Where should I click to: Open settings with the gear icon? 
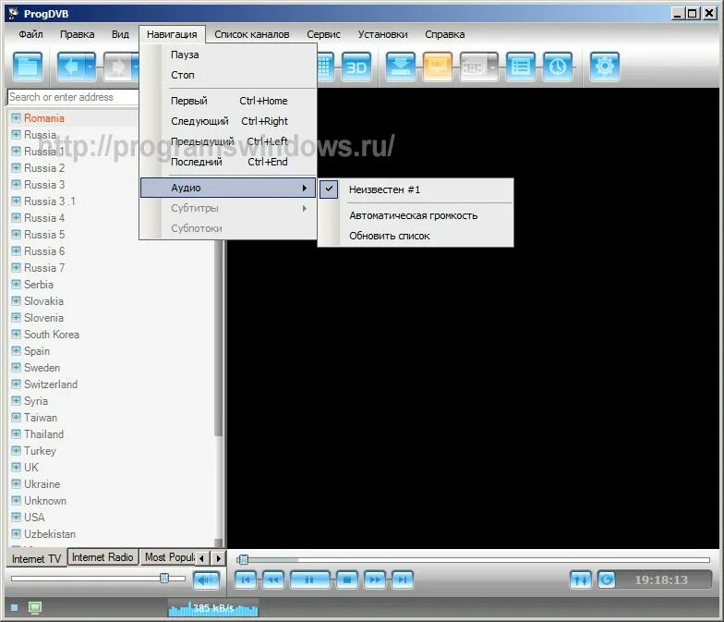click(604, 67)
